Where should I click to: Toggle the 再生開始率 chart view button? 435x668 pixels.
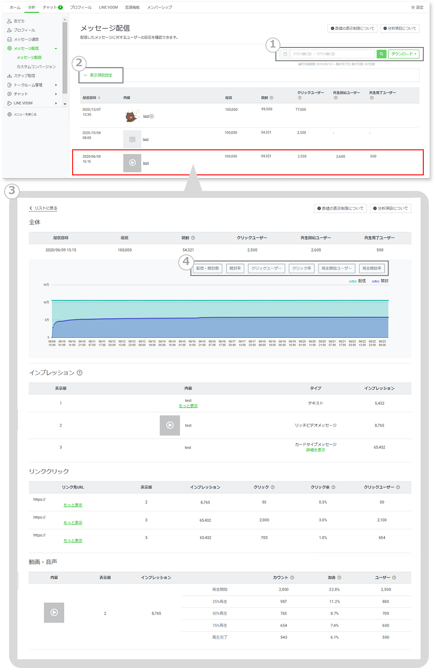372,269
